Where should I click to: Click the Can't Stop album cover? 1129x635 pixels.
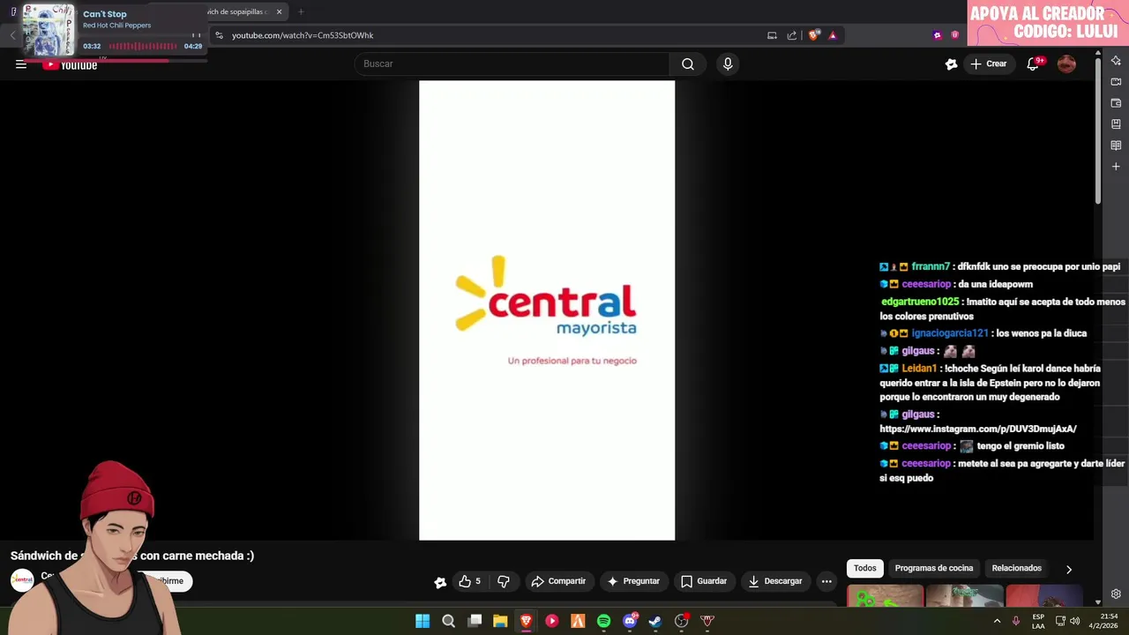49,30
